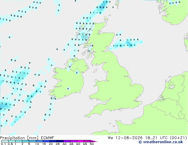Click the legend value 25
The height and width of the screenshot is (145, 188).
tap(58, 144)
